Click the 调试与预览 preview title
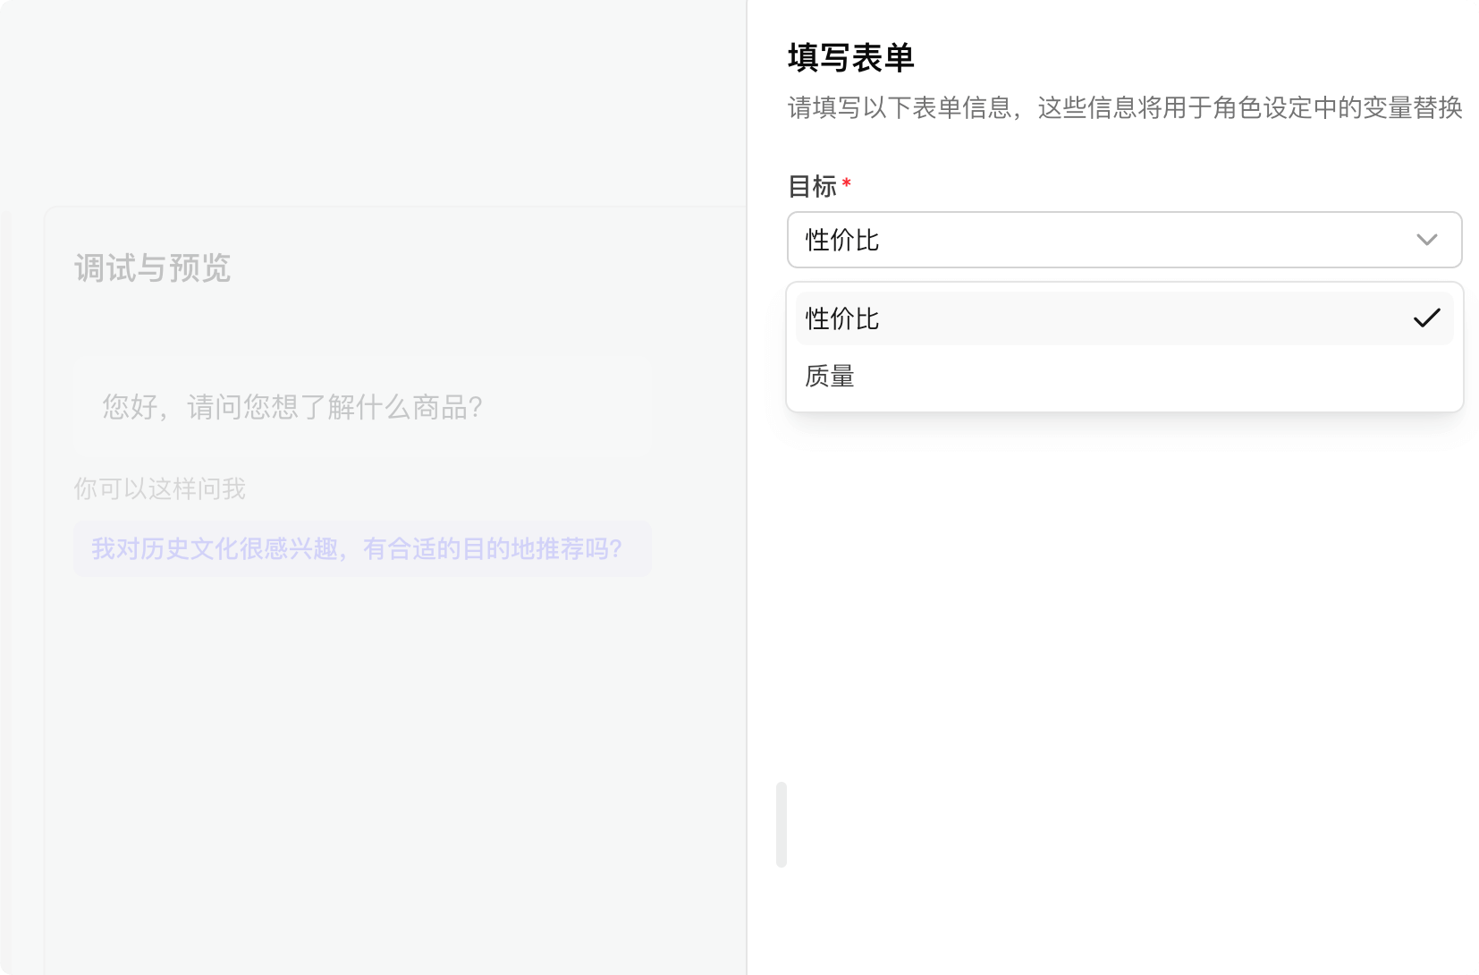1479x975 pixels. (152, 268)
